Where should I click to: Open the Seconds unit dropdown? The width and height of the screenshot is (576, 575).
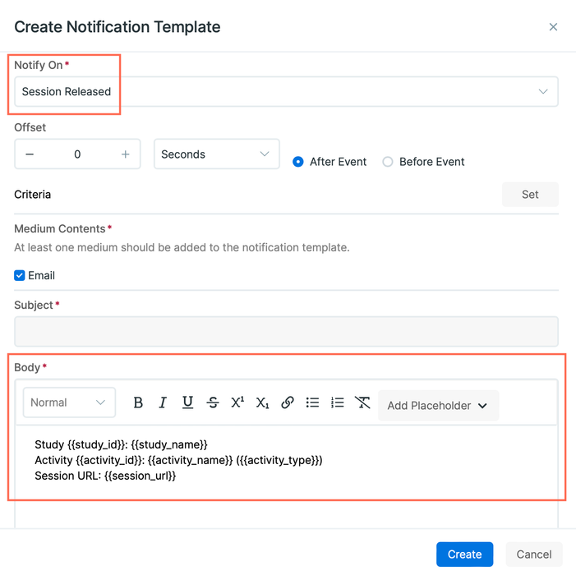217,154
